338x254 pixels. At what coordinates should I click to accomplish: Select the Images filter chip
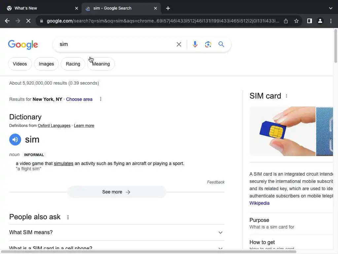coord(46,64)
